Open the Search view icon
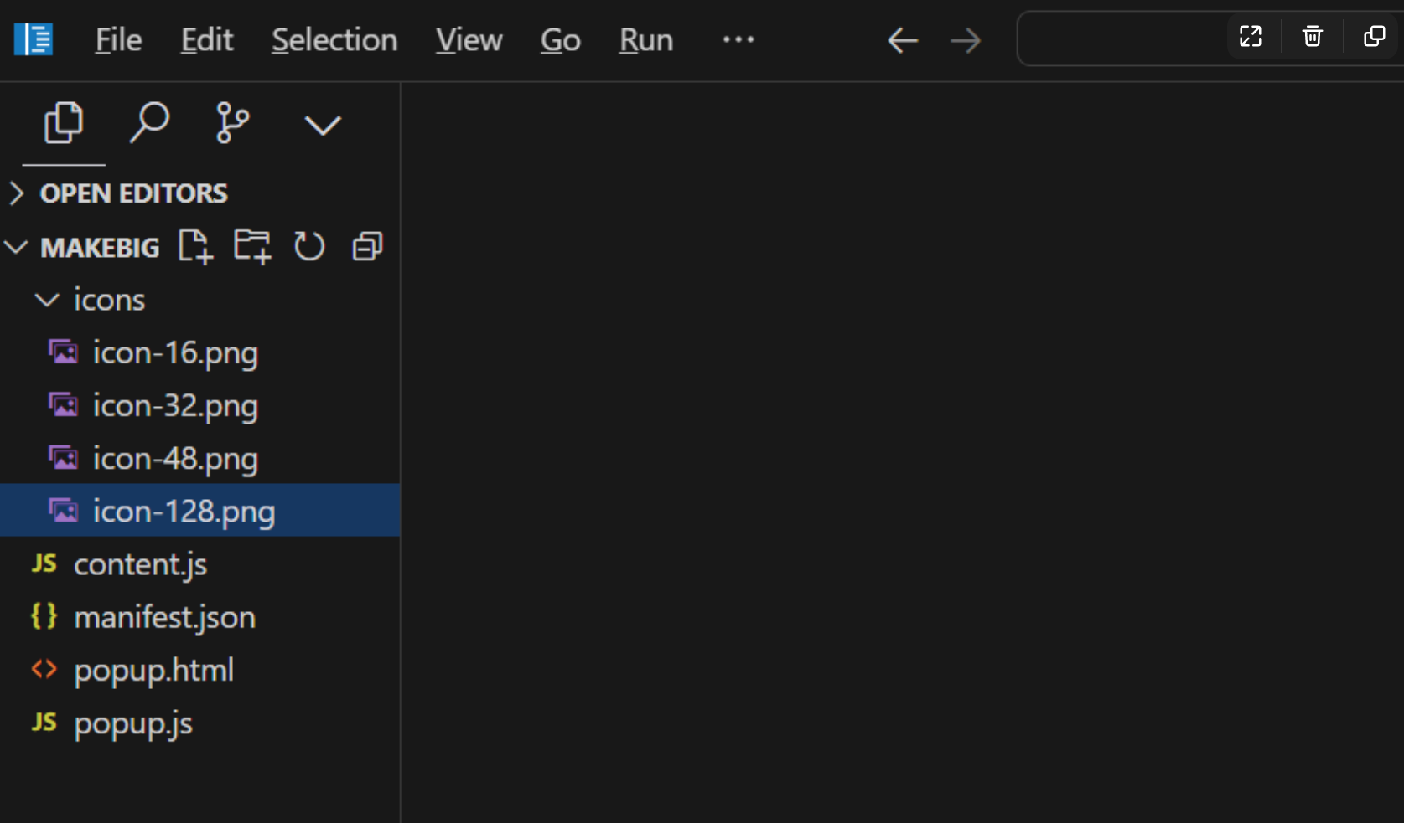Screen dimensions: 1404x823 [149, 124]
